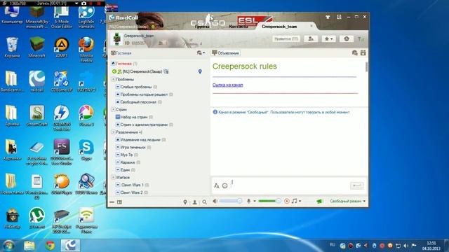Switch to the Группы tab
This screenshot has height=252, width=449.
(x=202, y=27)
